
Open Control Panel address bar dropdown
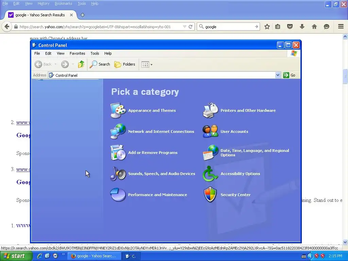(278, 75)
